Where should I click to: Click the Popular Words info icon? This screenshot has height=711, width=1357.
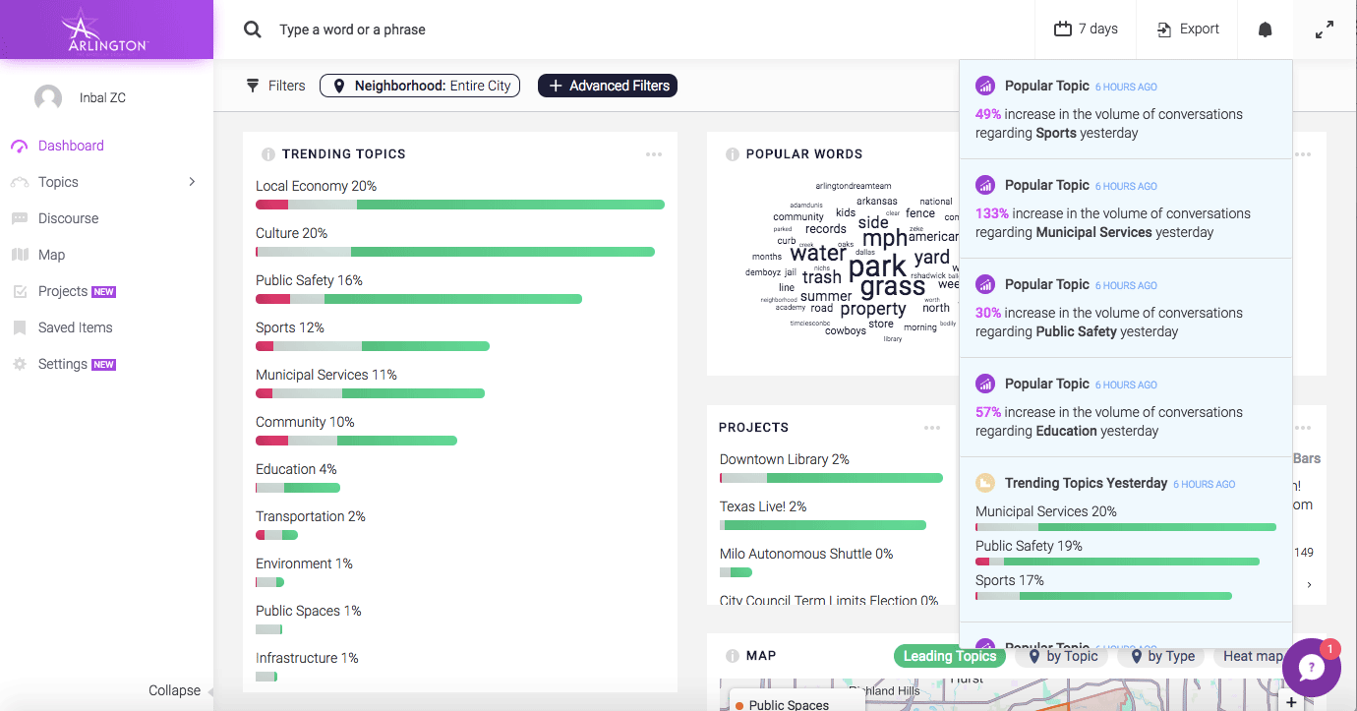(x=732, y=154)
